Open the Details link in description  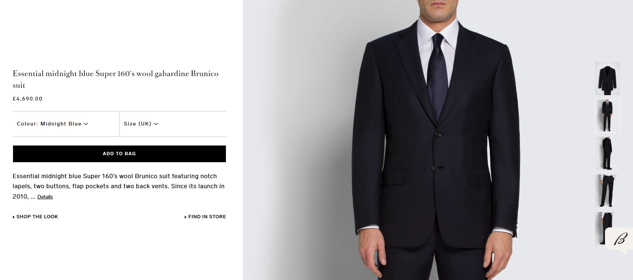tap(45, 197)
